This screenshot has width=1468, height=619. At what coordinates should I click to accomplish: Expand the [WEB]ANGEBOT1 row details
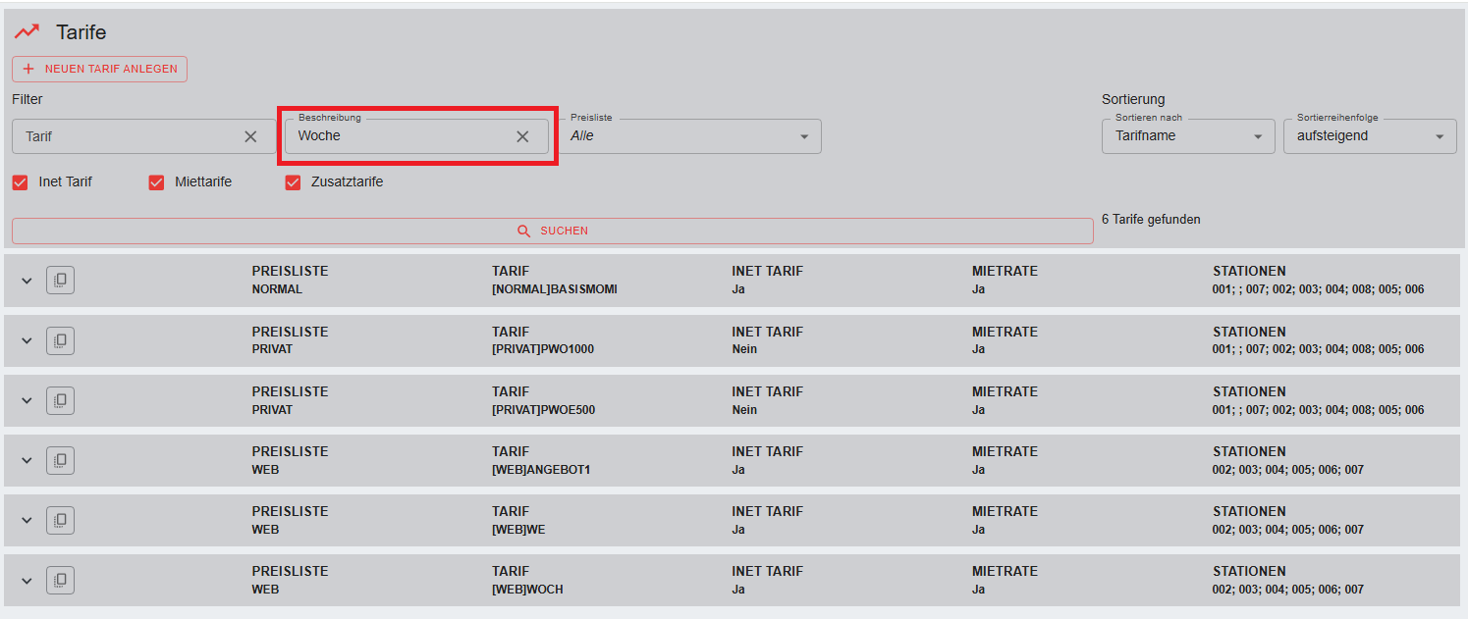pyautogui.click(x=27, y=460)
